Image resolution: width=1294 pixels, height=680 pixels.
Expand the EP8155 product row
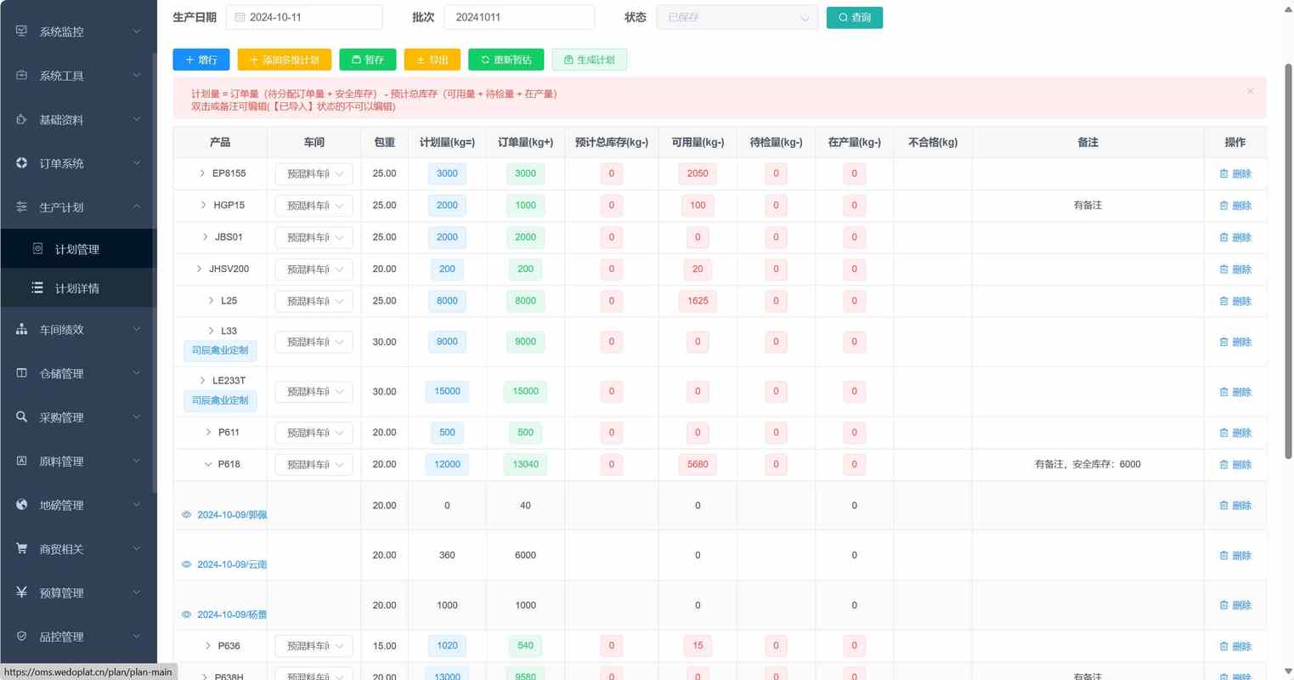click(x=202, y=173)
